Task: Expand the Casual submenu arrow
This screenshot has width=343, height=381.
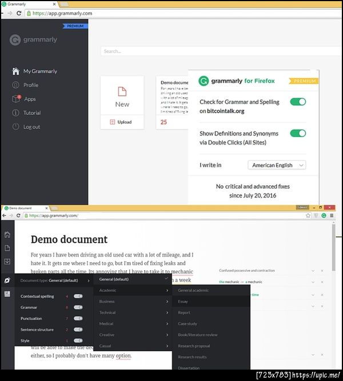Action: tap(167, 346)
